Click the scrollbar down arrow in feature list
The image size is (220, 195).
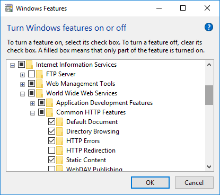point(209,167)
